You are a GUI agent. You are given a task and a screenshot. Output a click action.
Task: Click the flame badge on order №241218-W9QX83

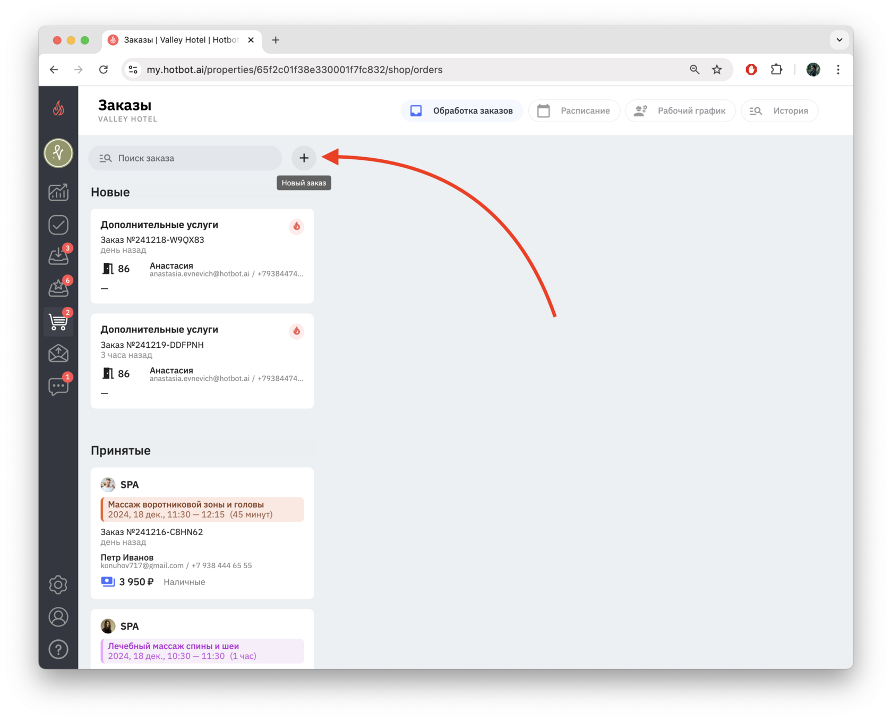(x=296, y=226)
